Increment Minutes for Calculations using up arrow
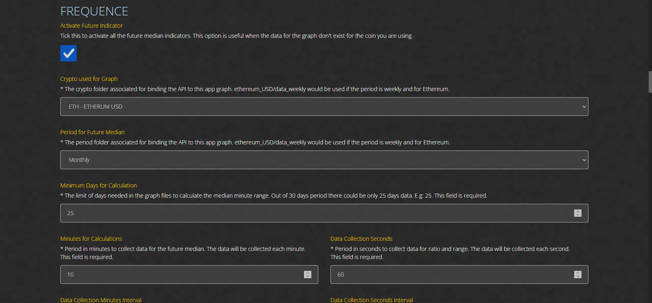This screenshot has width=652, height=303. (x=308, y=273)
